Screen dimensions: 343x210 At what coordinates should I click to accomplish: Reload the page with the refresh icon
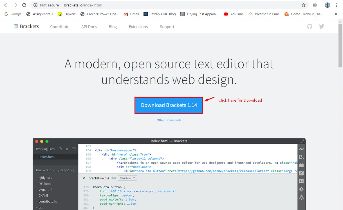click(24, 5)
